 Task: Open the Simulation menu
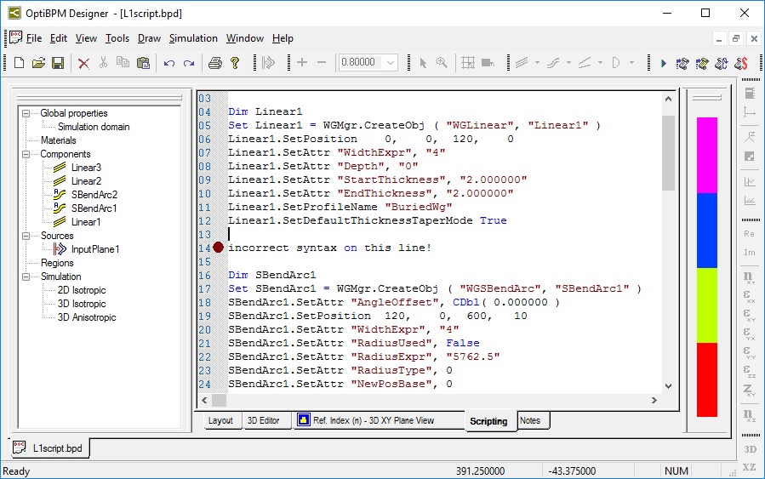coord(193,38)
